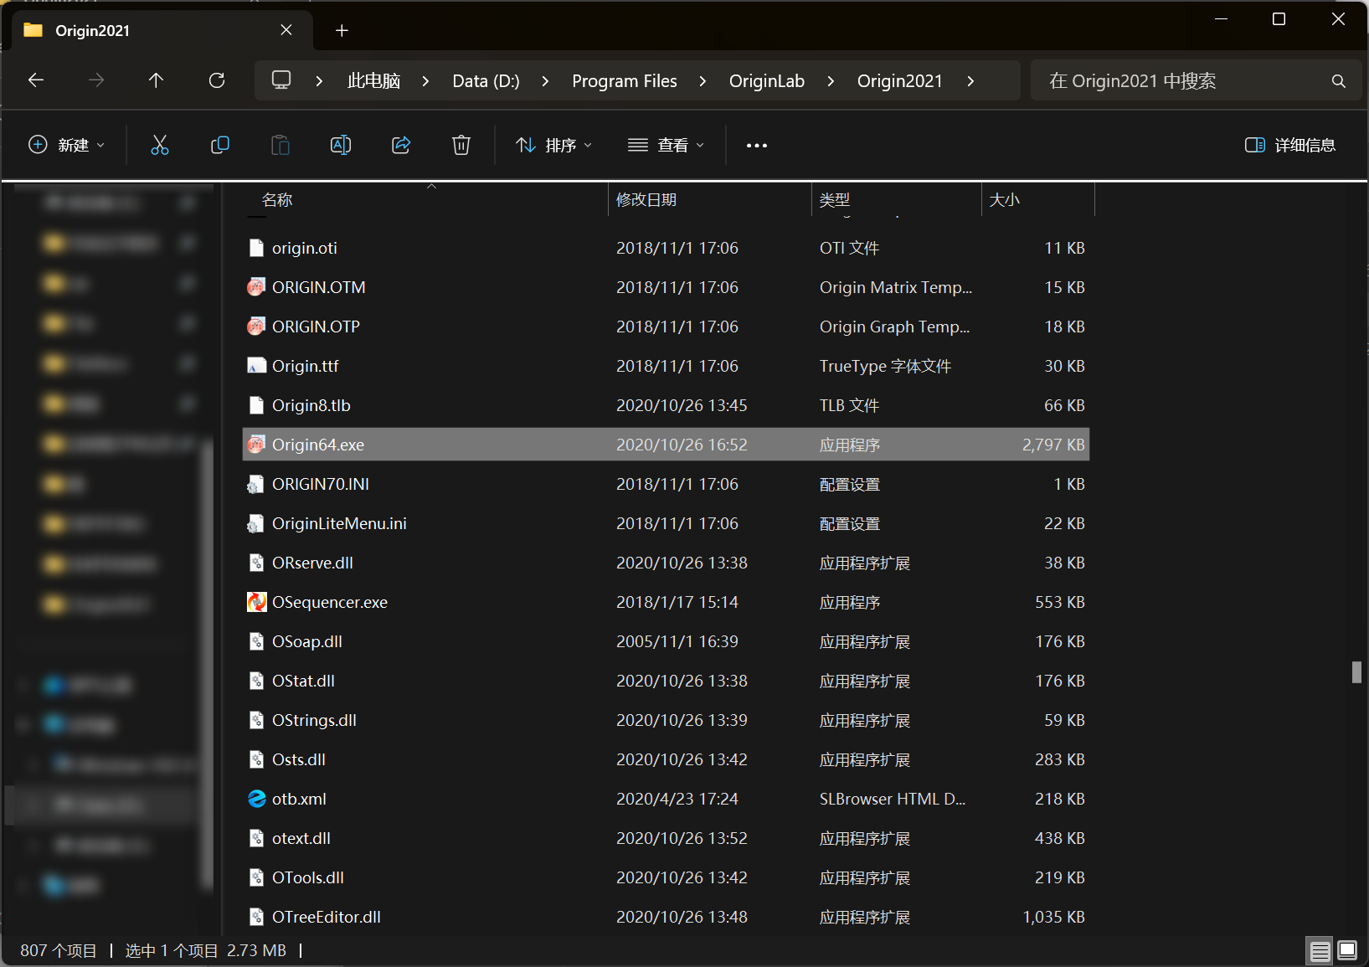1369x967 pixels.
Task: Select file ORserve.dll
Action: click(x=666, y=563)
